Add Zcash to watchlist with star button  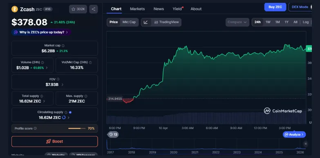(78, 9)
